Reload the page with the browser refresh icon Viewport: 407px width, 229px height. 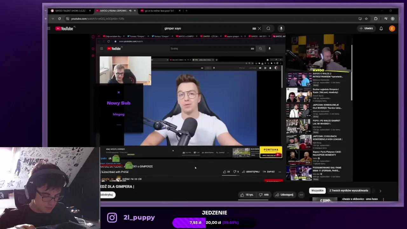(59, 18)
